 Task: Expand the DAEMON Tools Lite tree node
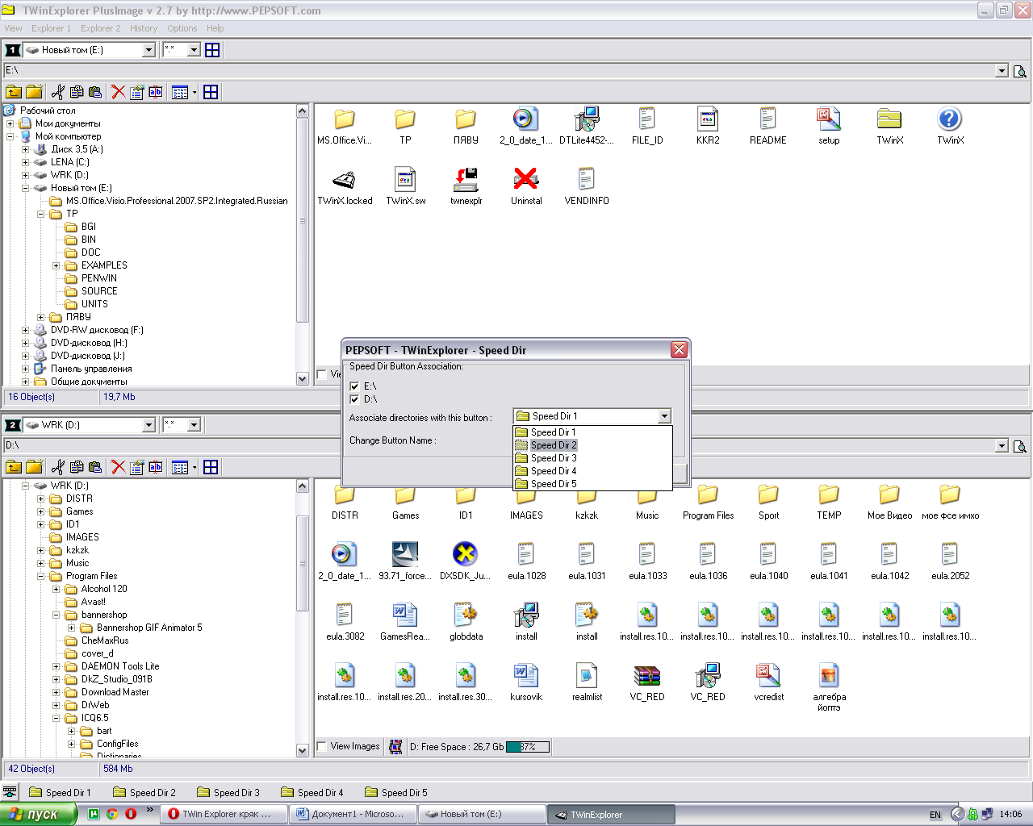coord(56,667)
